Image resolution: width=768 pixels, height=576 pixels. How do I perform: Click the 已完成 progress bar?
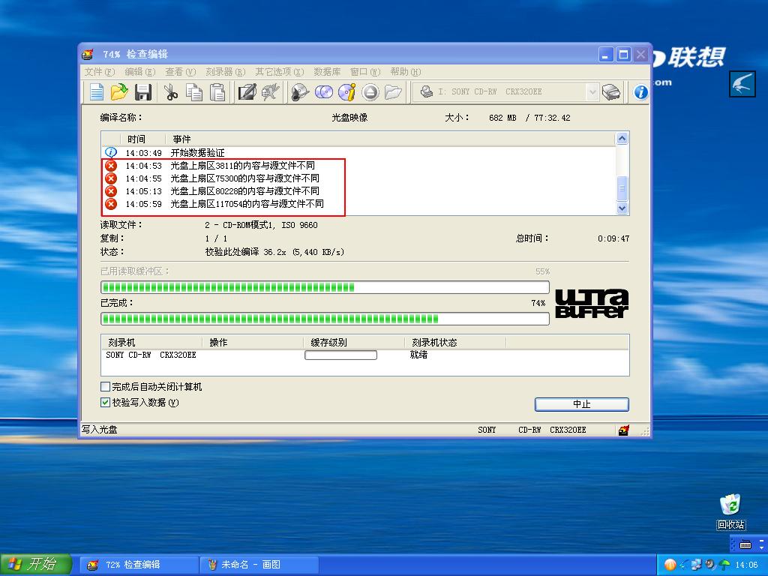pyautogui.click(x=325, y=319)
